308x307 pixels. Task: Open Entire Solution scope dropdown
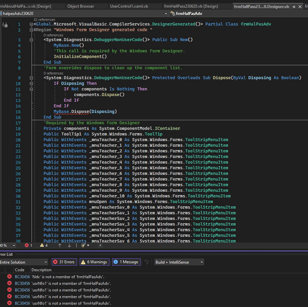click(24, 262)
